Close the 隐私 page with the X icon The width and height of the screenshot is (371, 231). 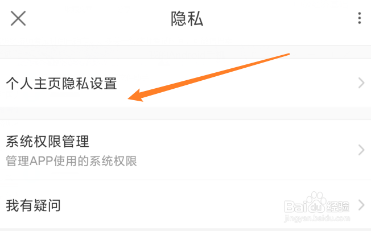point(18,18)
